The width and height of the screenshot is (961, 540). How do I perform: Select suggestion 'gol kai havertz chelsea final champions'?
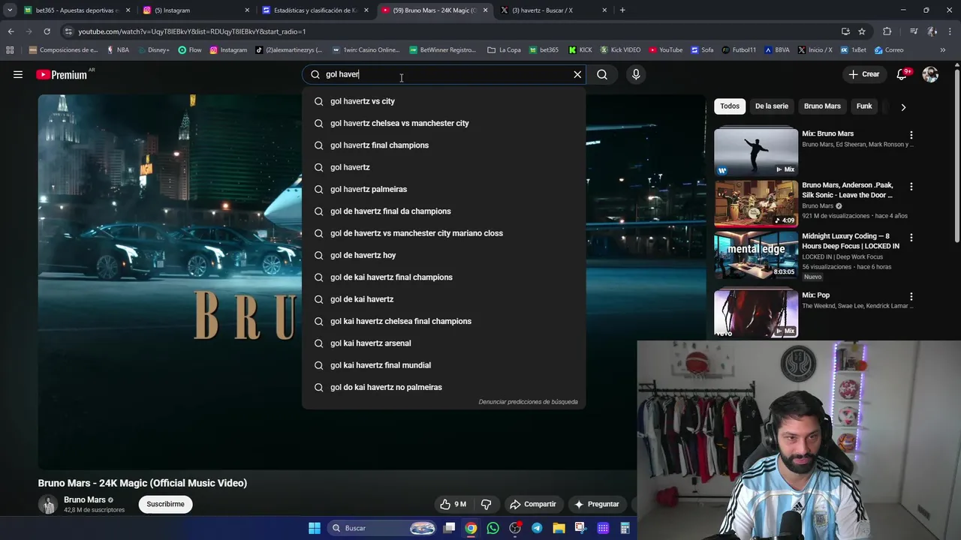click(x=444, y=321)
